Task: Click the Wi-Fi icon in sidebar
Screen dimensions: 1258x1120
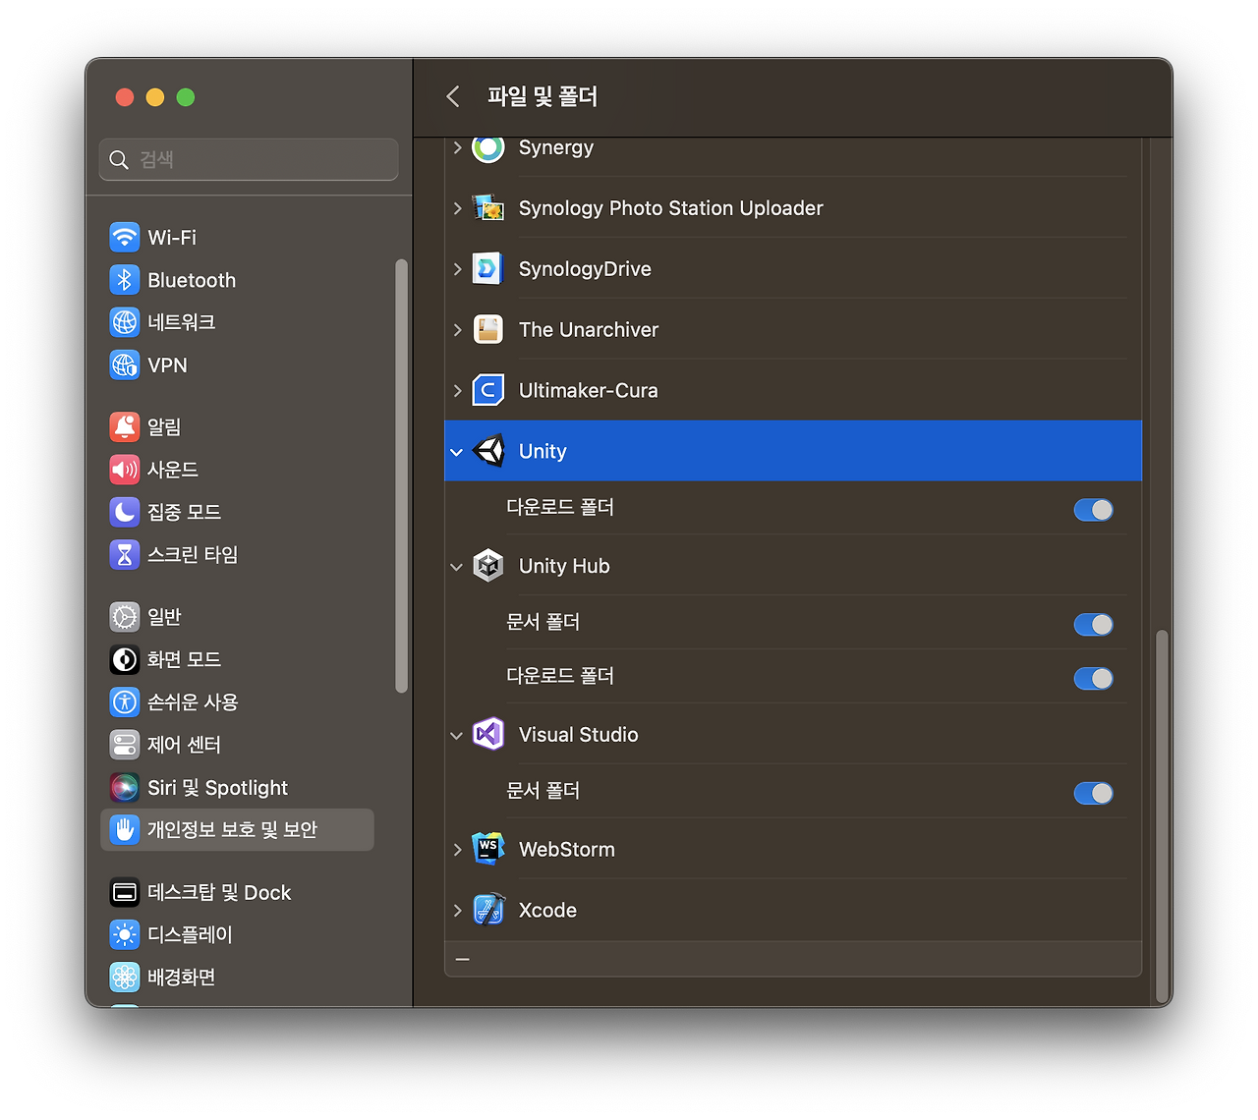Action: (x=125, y=237)
